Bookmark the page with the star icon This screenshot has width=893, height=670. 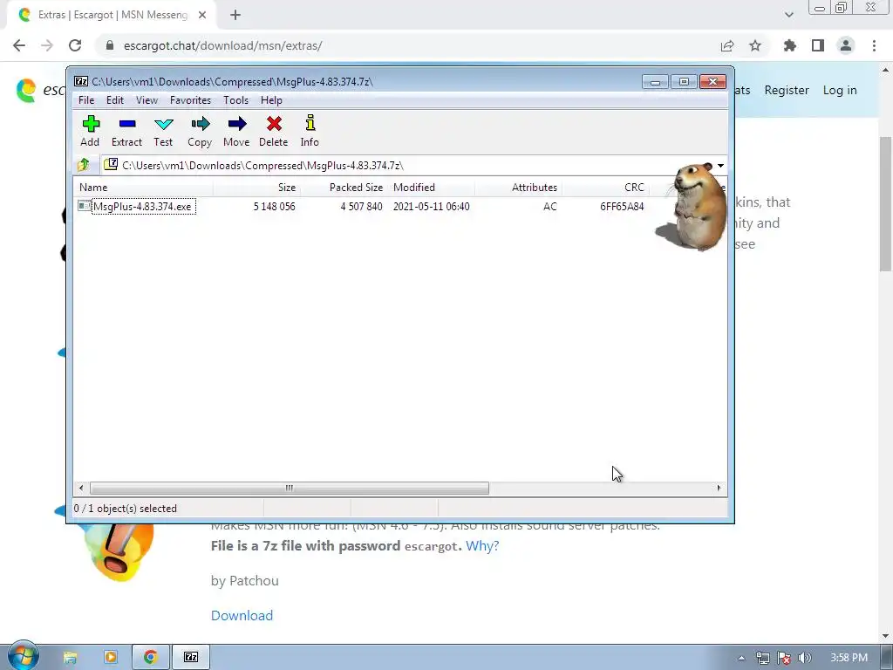click(x=755, y=45)
